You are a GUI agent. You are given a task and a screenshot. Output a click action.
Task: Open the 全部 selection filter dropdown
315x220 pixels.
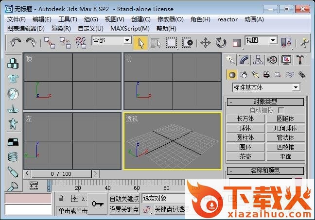point(111,41)
